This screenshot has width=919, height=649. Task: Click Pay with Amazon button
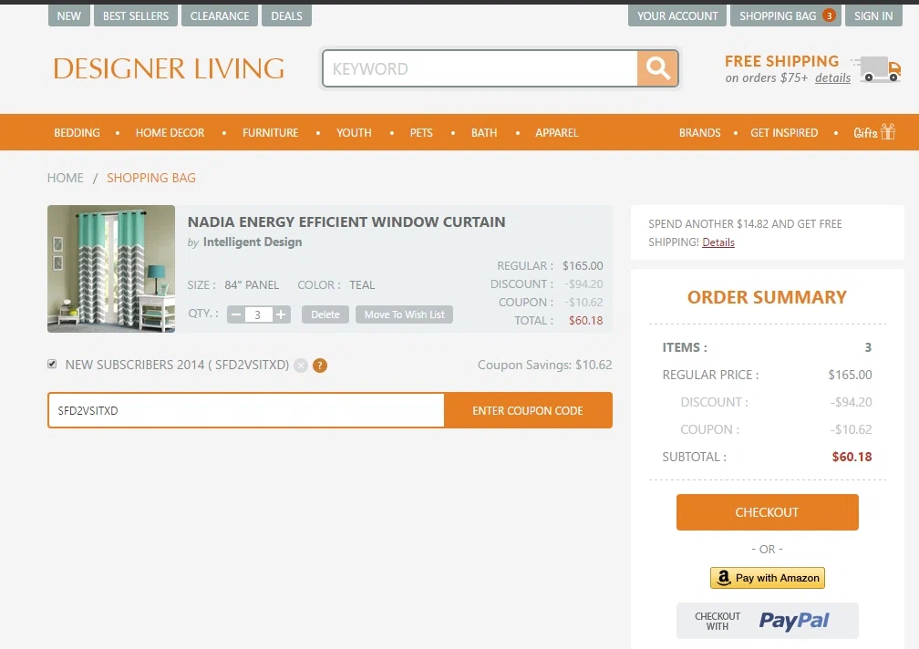coord(768,578)
